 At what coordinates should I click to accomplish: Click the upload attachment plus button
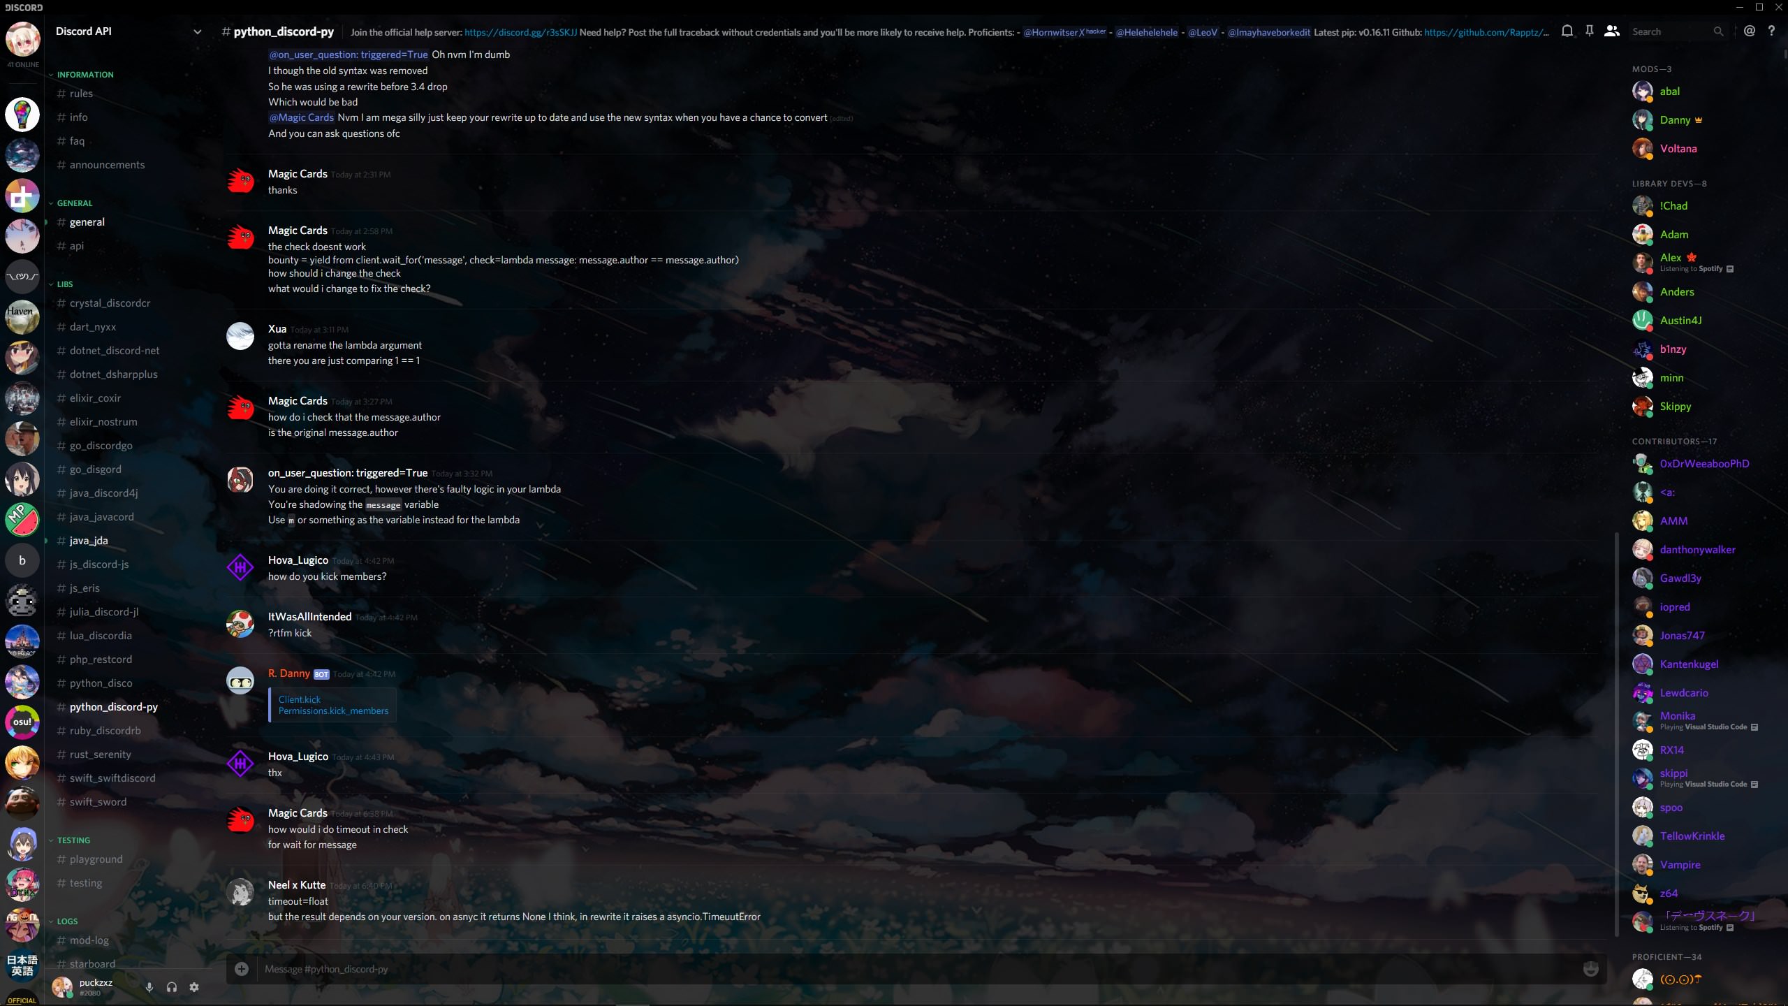(x=242, y=969)
